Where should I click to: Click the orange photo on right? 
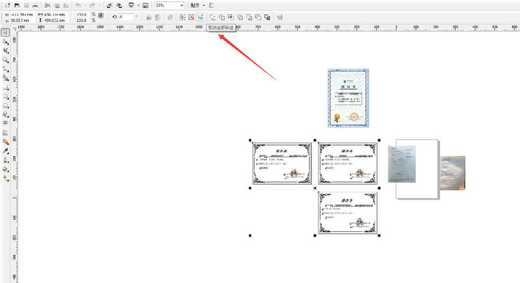pyautogui.click(x=453, y=172)
